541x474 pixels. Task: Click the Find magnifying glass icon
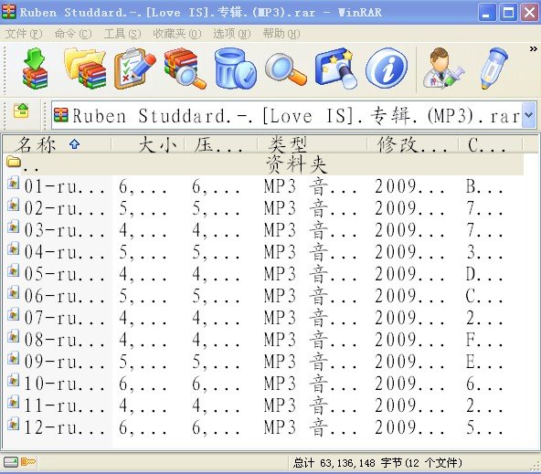click(x=286, y=68)
